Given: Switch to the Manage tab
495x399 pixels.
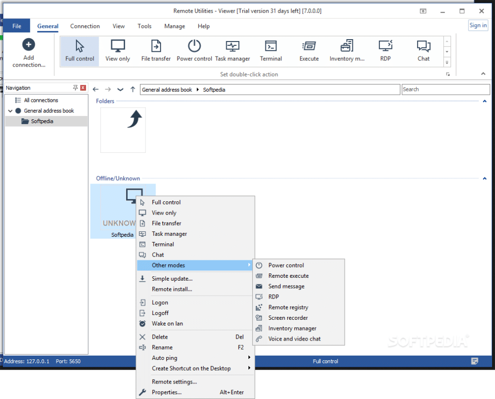Looking at the screenshot, I should tap(175, 26).
